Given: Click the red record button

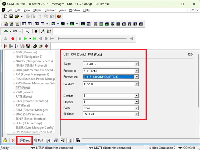Looking at the screenshot, I should click(x=13, y=39).
